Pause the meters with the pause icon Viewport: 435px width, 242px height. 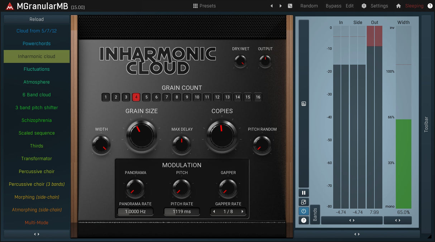[x=303, y=193]
